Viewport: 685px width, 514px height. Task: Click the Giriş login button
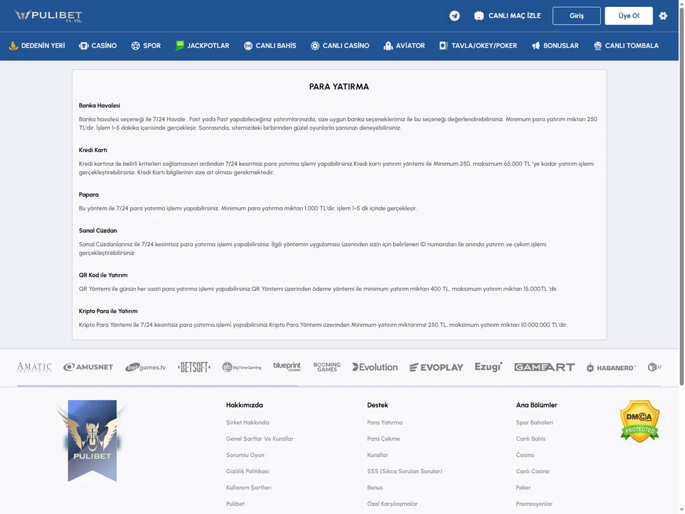coord(577,16)
